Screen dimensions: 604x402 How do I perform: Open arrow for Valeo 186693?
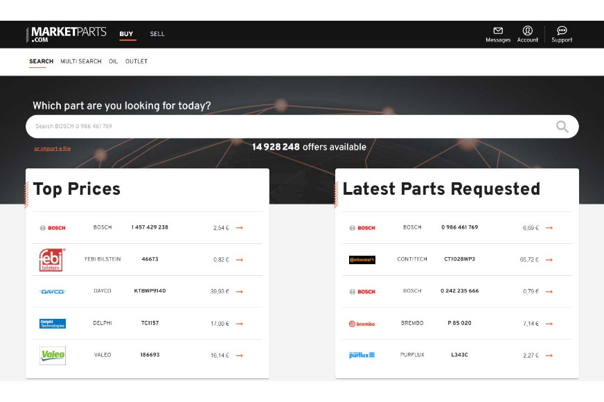tap(240, 356)
